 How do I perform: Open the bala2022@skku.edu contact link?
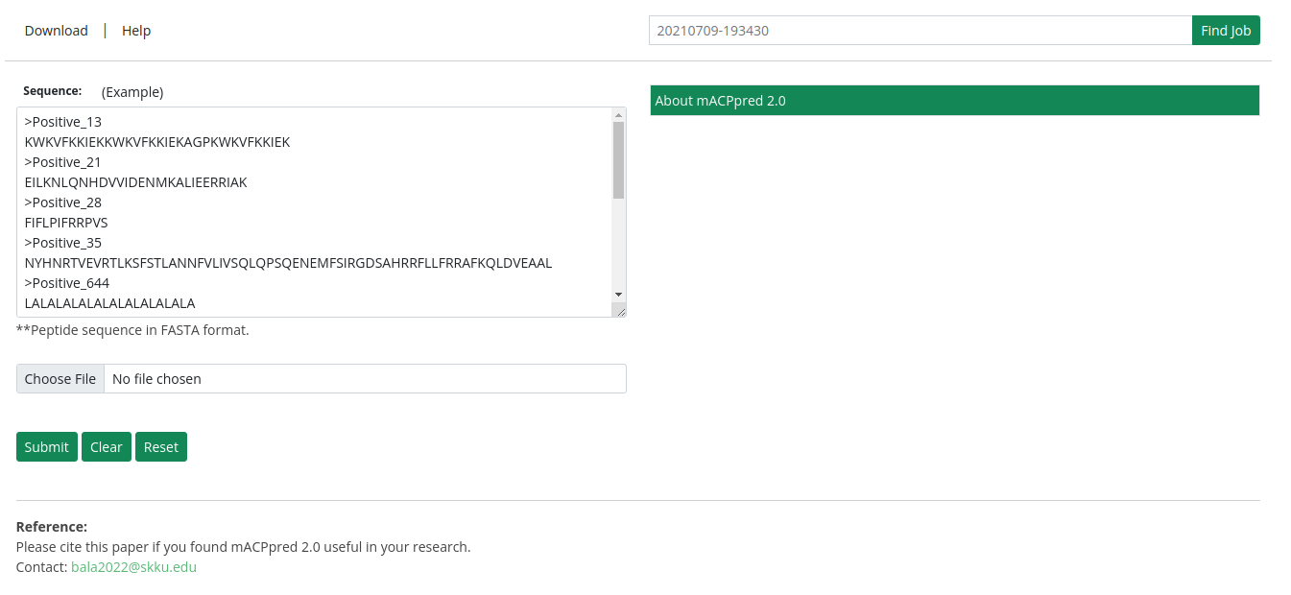pos(133,567)
